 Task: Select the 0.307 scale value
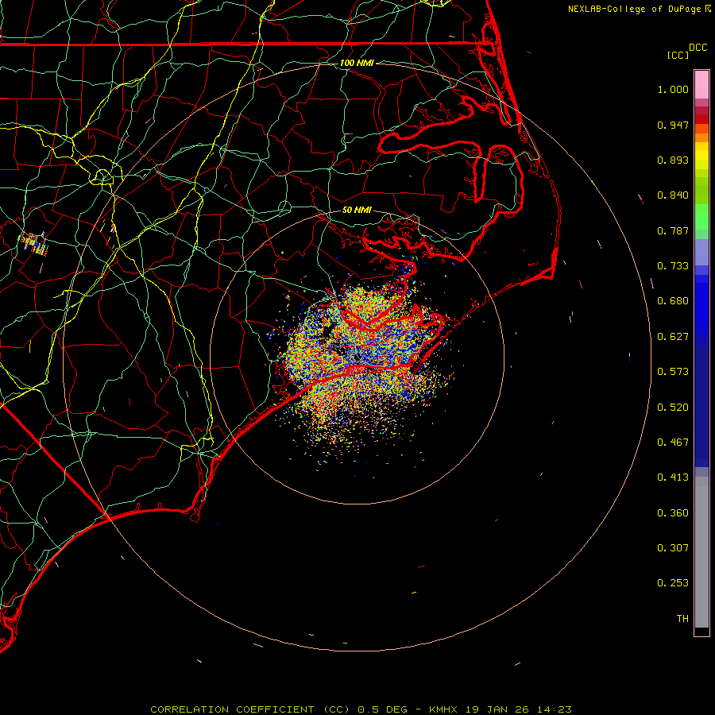(x=673, y=548)
